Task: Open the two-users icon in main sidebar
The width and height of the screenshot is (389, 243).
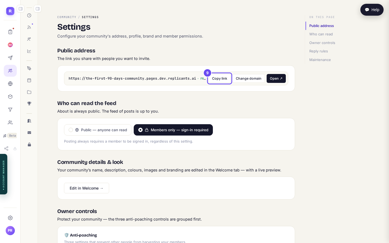Action: (x=10, y=123)
